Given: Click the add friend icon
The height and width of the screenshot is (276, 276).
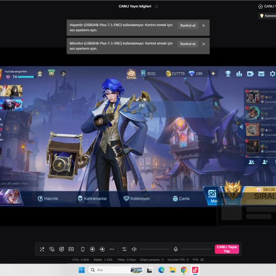Looking at the screenshot, I should (x=265, y=162).
